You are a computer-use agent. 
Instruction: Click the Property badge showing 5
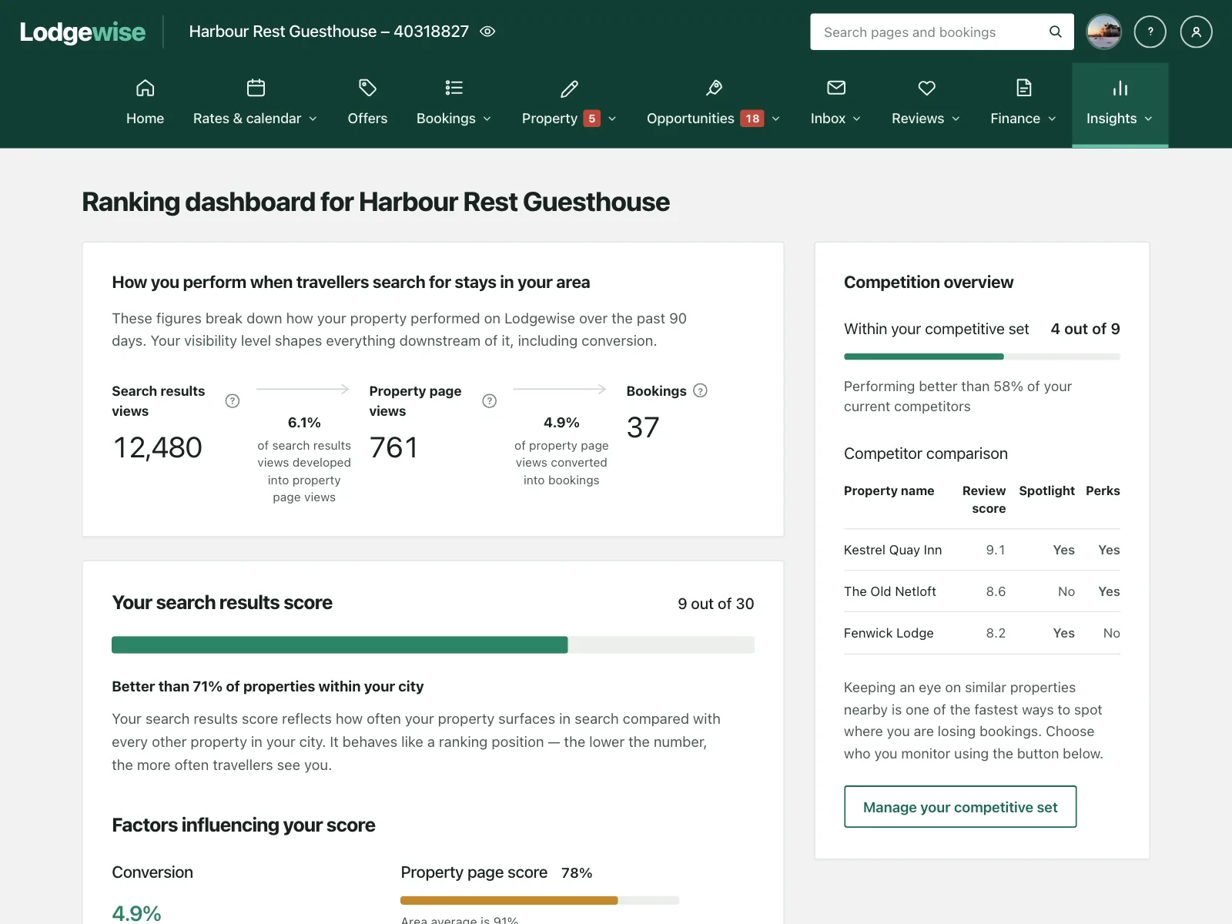pyautogui.click(x=591, y=119)
